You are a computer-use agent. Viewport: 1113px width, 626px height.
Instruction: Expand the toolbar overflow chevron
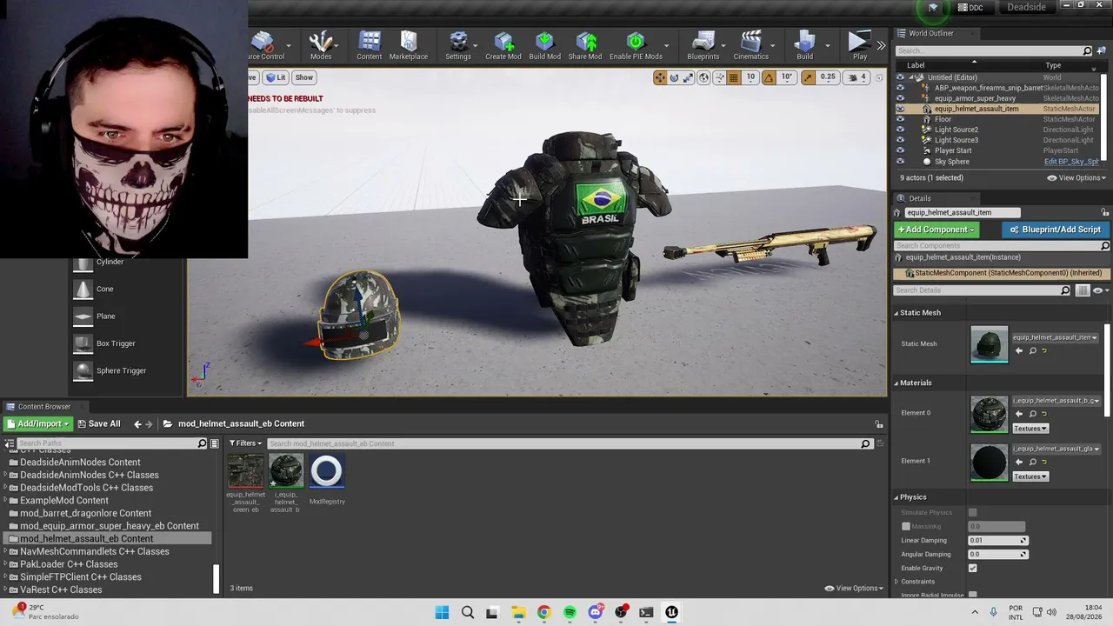881,45
